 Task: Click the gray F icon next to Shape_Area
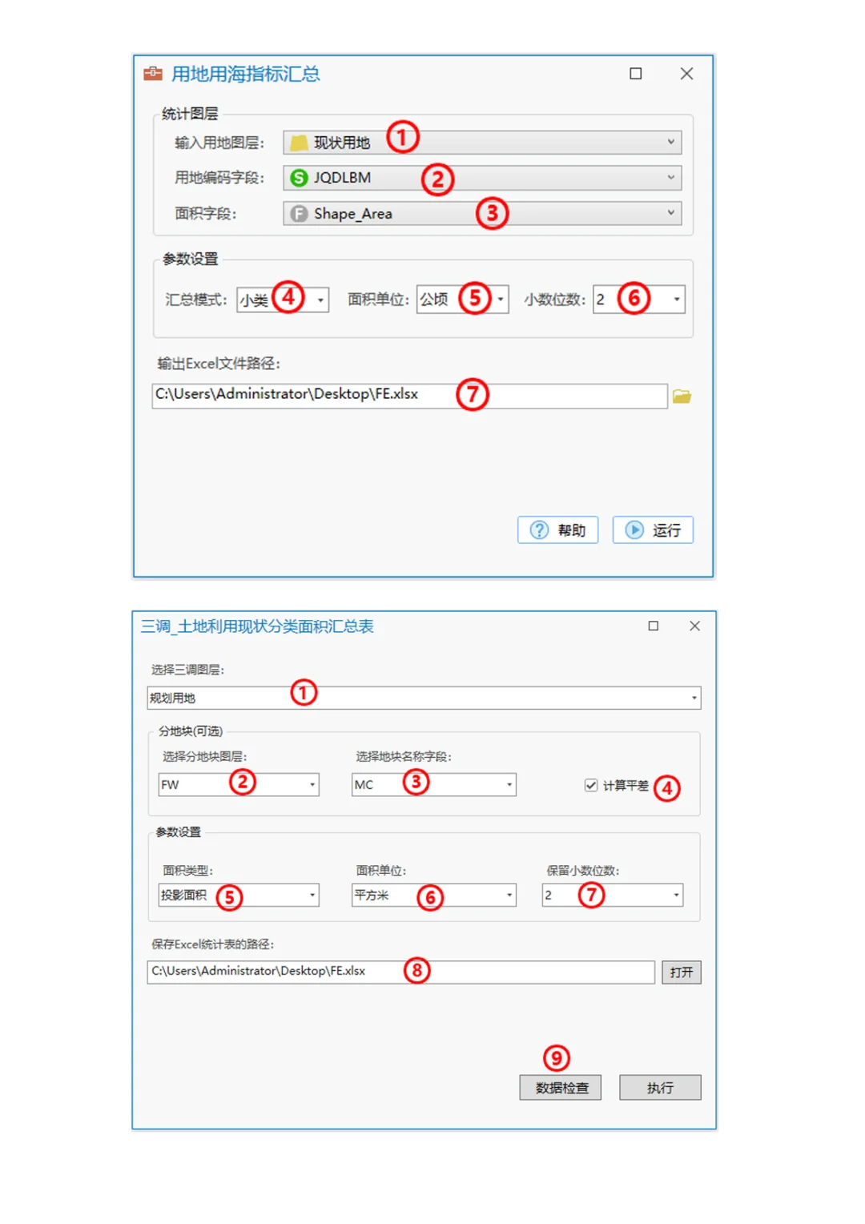tap(297, 213)
